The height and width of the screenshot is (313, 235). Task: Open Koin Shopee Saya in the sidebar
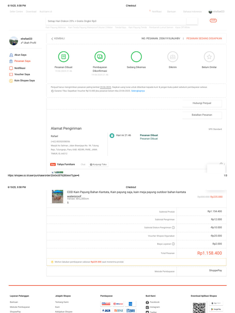pyautogui.click(x=22, y=81)
